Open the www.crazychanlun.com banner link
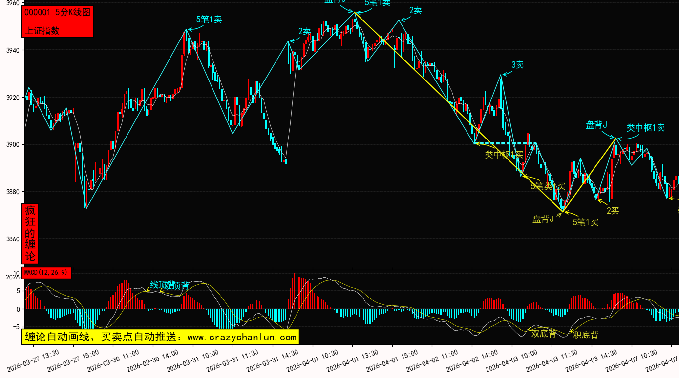 click(x=160, y=337)
